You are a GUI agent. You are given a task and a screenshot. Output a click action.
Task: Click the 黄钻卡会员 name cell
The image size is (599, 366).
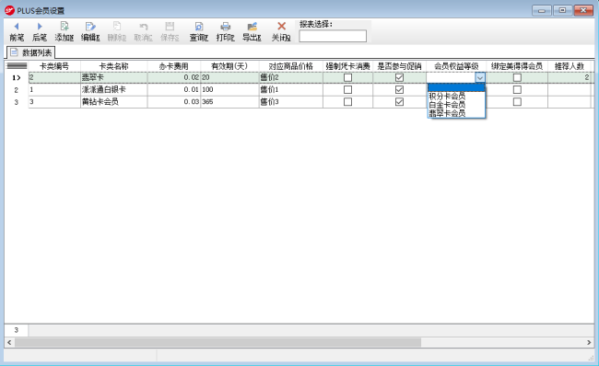click(x=114, y=102)
